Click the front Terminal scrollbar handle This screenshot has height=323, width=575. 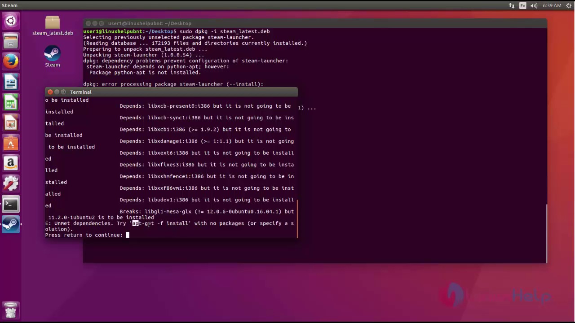click(x=296, y=218)
